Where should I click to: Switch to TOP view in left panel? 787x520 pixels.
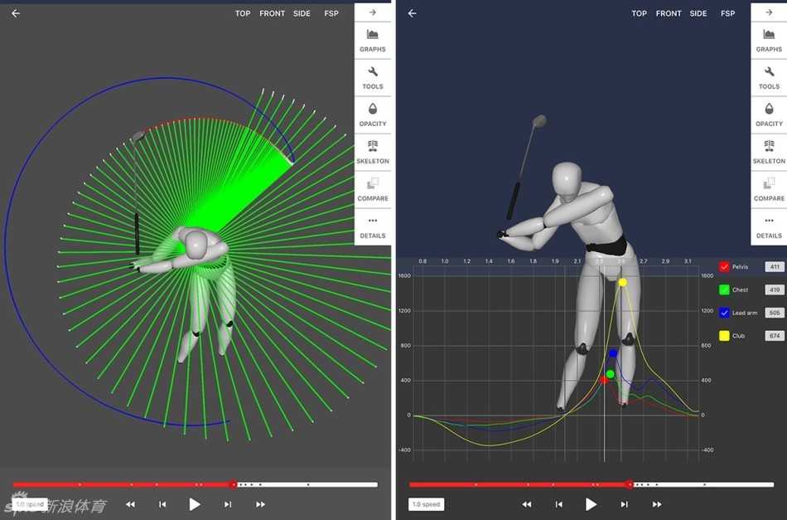pos(243,13)
